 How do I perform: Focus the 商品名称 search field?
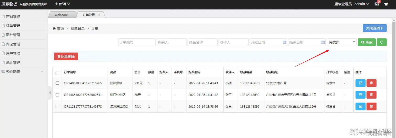coord(203,42)
